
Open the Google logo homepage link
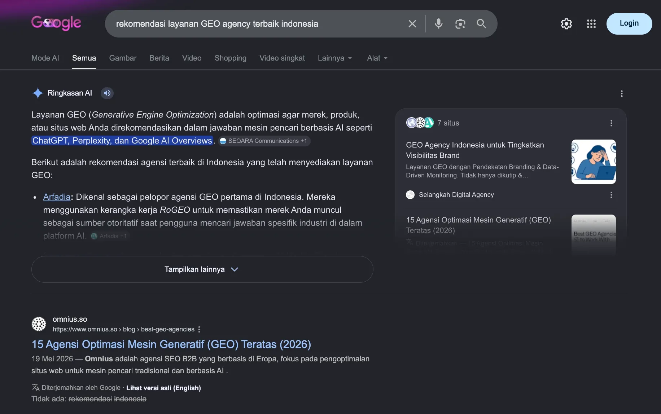56,23
